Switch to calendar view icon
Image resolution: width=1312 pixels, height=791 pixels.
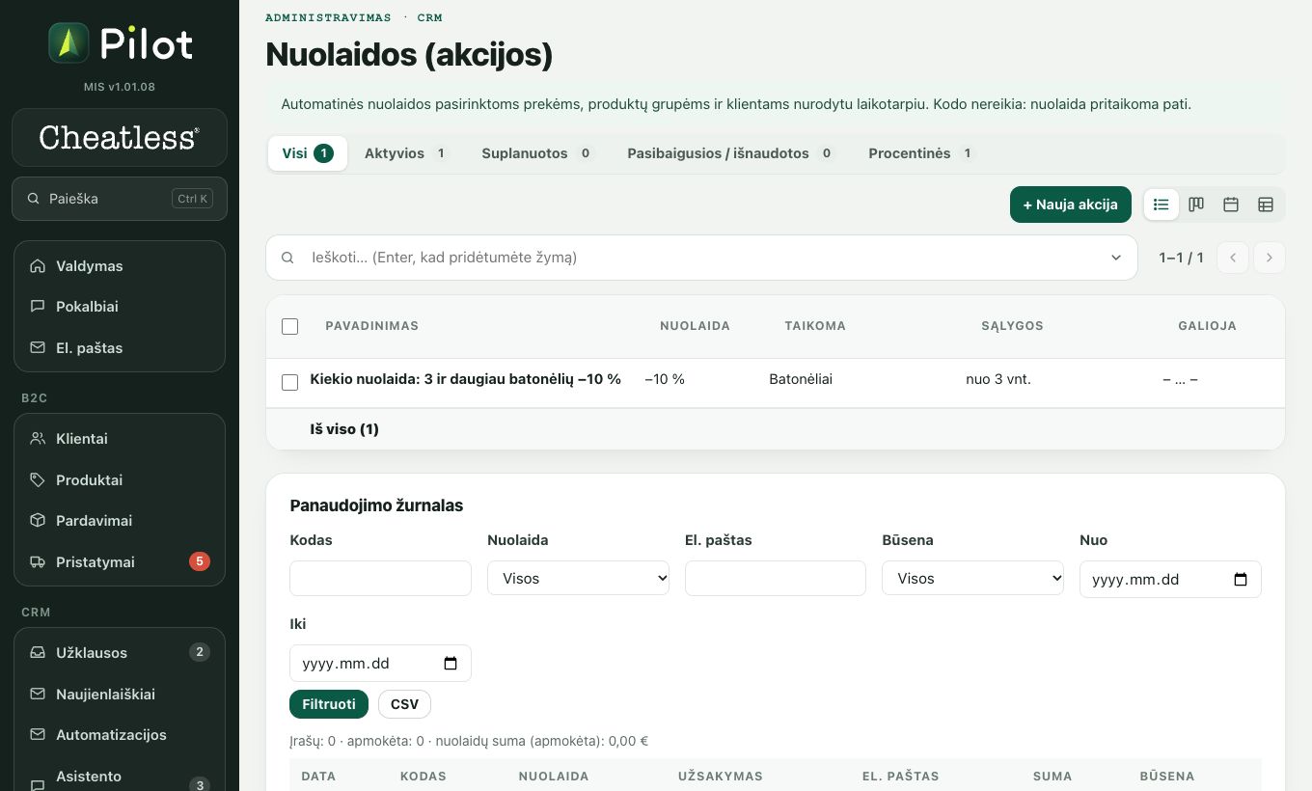click(x=1231, y=205)
